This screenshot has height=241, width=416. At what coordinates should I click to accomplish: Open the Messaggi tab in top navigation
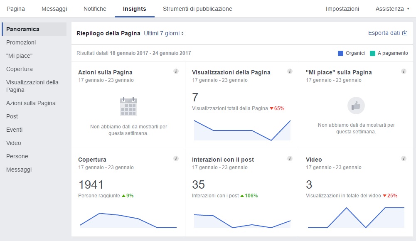54,9
